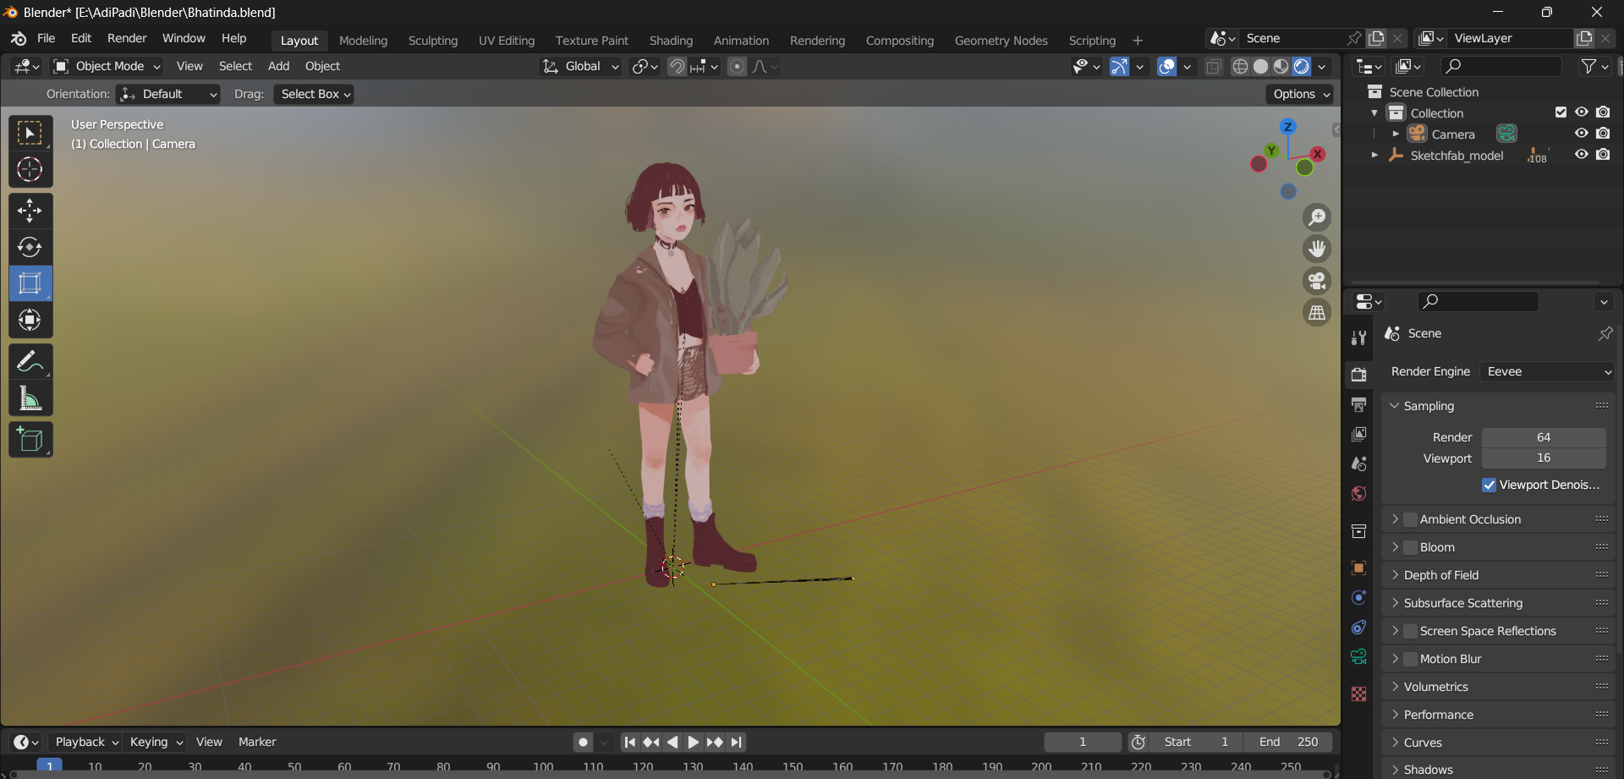This screenshot has height=779, width=1624.
Task: Click the Viewport samples field showing 16
Action: tap(1544, 458)
